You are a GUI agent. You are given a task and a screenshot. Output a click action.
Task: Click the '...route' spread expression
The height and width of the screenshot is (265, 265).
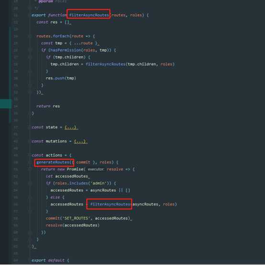pyautogui.click(x=83, y=43)
